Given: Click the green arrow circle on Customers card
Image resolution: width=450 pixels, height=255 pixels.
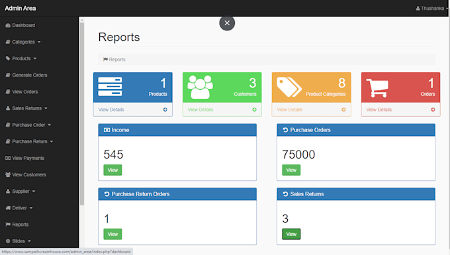Looking at the screenshot, I should click(255, 110).
